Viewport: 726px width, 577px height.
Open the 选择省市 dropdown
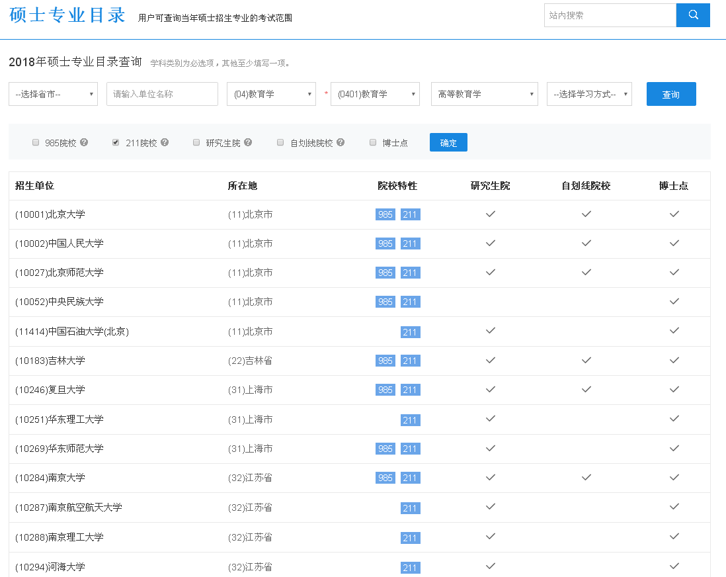(53, 93)
